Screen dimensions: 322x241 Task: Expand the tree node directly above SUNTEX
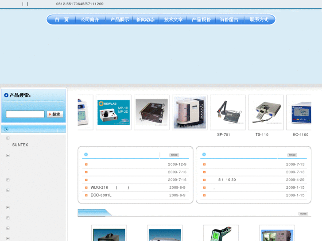point(8,138)
